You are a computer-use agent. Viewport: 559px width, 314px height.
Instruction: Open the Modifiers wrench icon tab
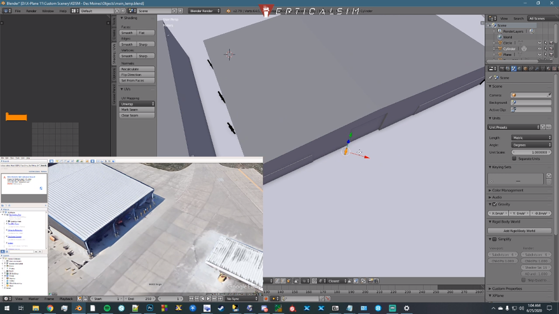[x=537, y=69]
